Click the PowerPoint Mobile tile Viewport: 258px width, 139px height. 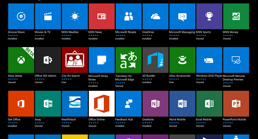pyautogui.click(x=236, y=103)
